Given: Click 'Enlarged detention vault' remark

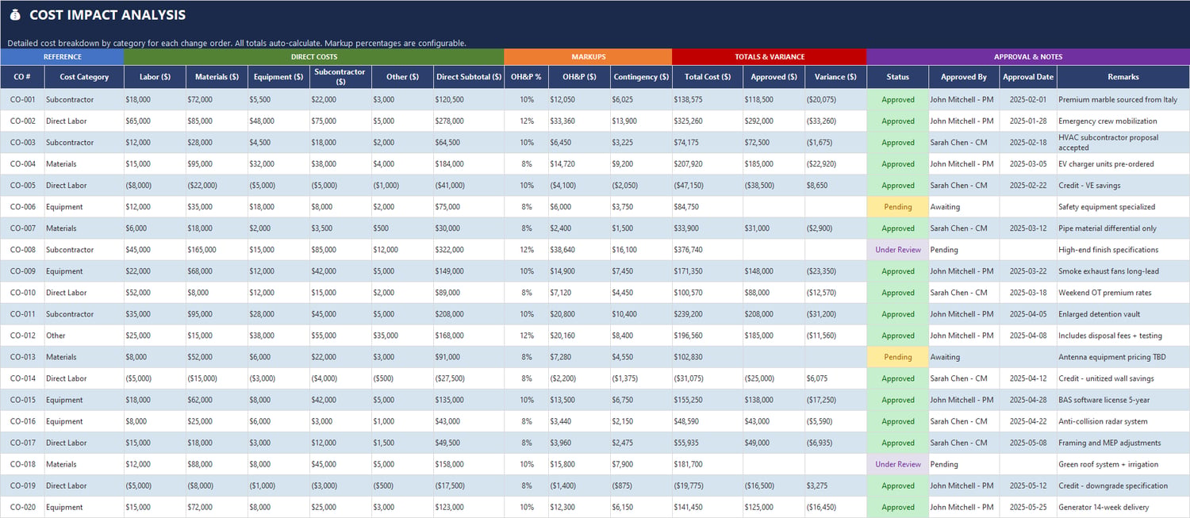Looking at the screenshot, I should (x=1123, y=314).
